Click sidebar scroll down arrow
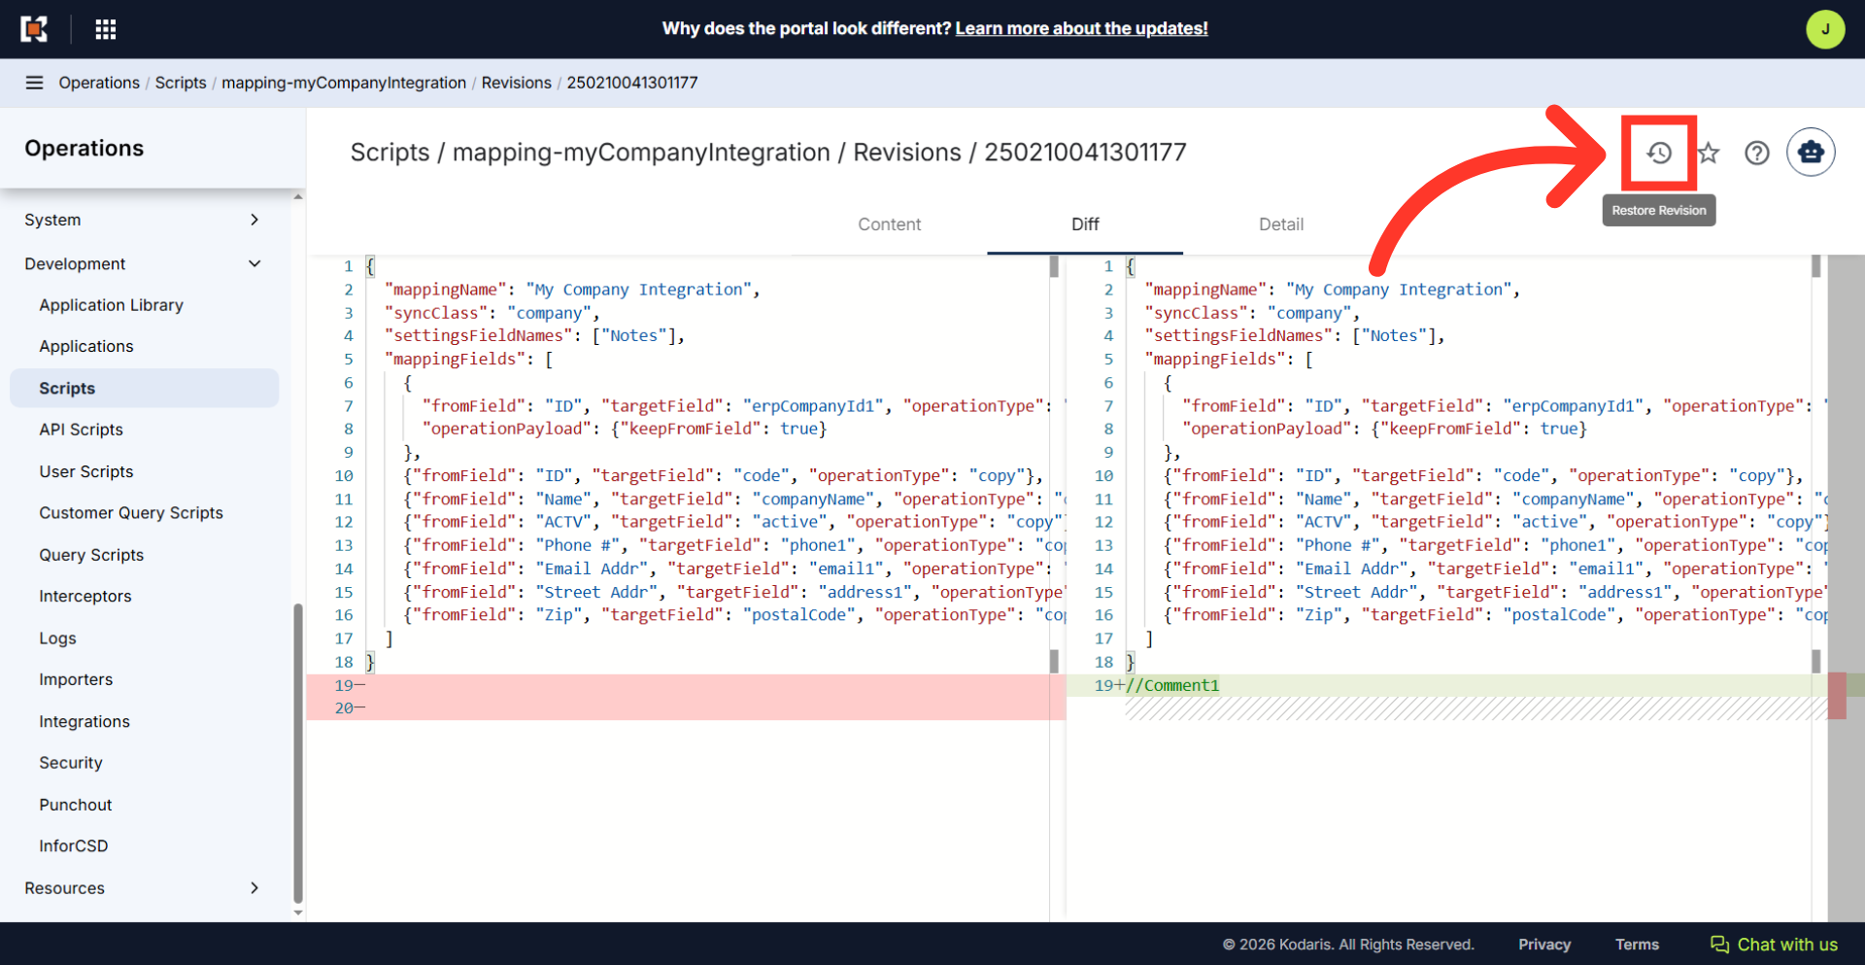 (298, 913)
